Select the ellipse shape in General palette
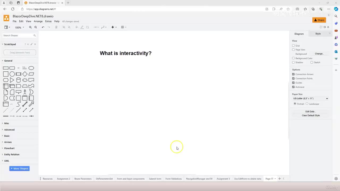Screen dimensions: 340x191 pyautogui.click(x=31, y=68)
